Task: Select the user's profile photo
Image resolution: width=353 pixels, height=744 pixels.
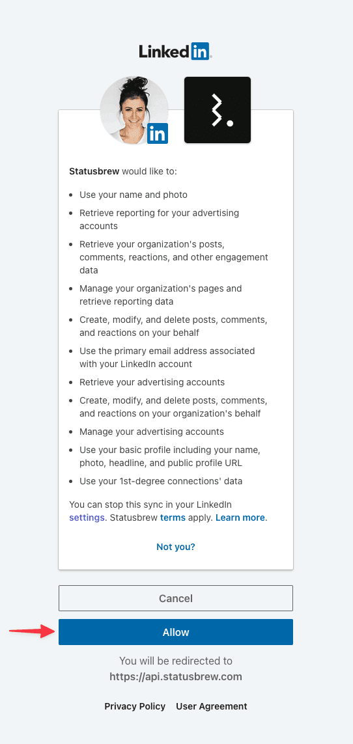Action: tap(134, 110)
